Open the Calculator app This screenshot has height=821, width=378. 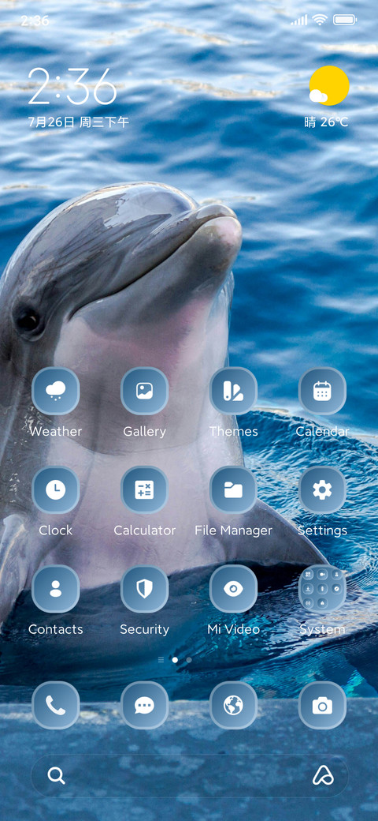click(145, 490)
